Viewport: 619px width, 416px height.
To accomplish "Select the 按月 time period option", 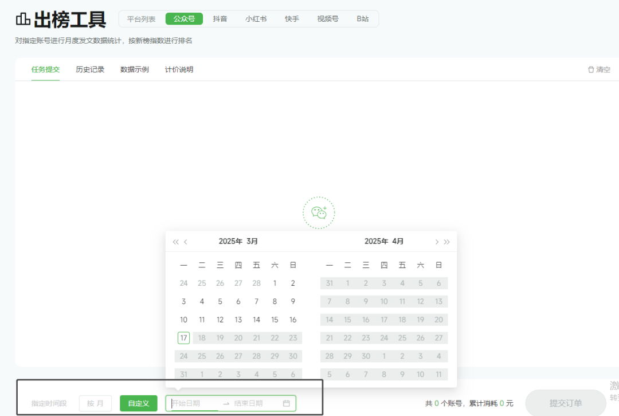I will (x=95, y=403).
